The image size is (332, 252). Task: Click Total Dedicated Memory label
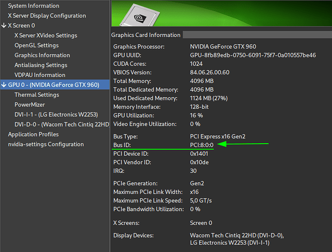coord(146,90)
